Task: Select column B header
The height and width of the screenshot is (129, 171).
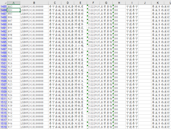Action: 34,3
